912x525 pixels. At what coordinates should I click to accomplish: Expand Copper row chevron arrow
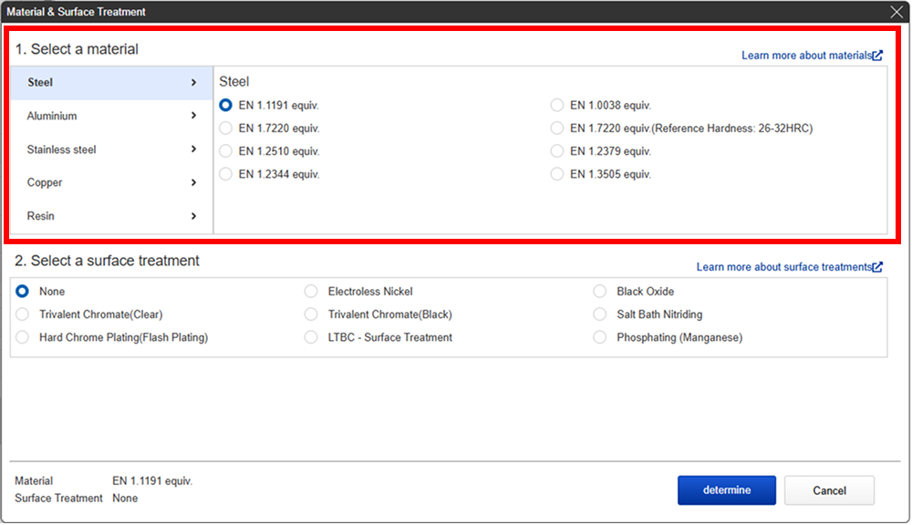pyautogui.click(x=193, y=182)
